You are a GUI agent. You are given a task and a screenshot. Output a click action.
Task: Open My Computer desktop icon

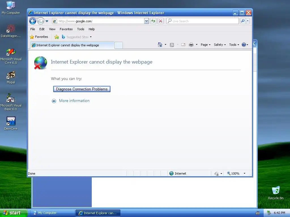[x=11, y=8]
